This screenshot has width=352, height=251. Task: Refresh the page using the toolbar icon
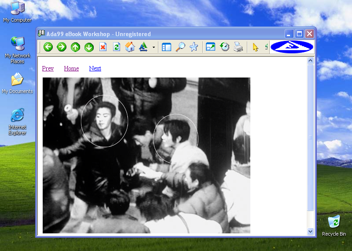coord(116,47)
